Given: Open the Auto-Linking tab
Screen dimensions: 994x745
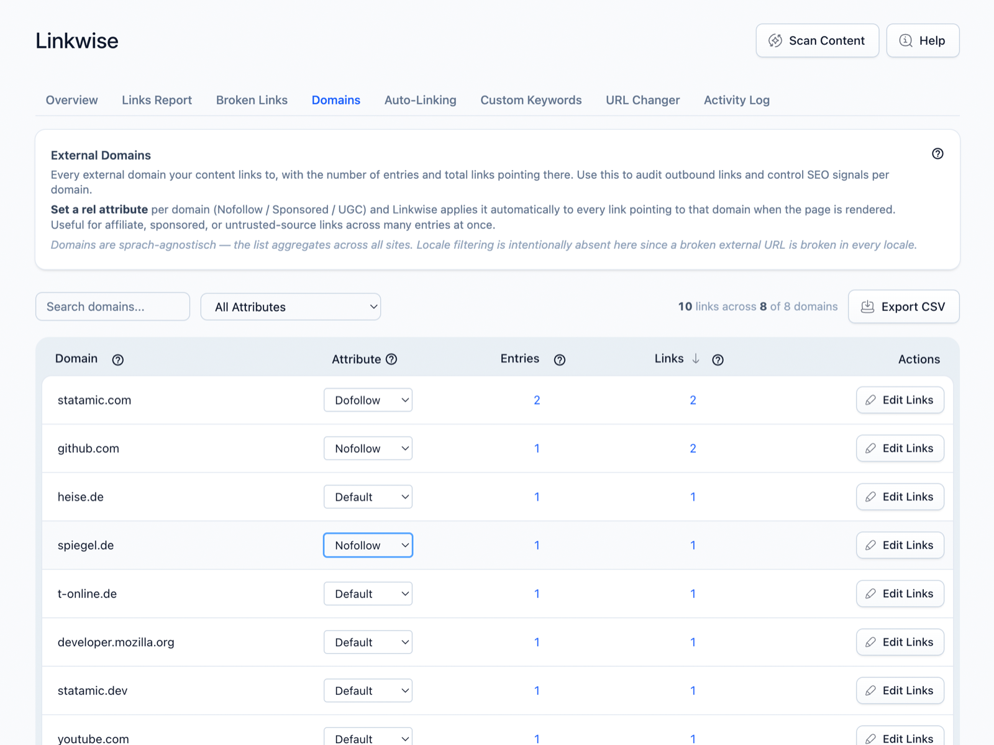Looking at the screenshot, I should [420, 100].
